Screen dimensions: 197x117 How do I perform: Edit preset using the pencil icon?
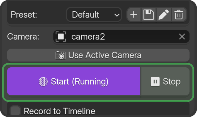(164, 14)
